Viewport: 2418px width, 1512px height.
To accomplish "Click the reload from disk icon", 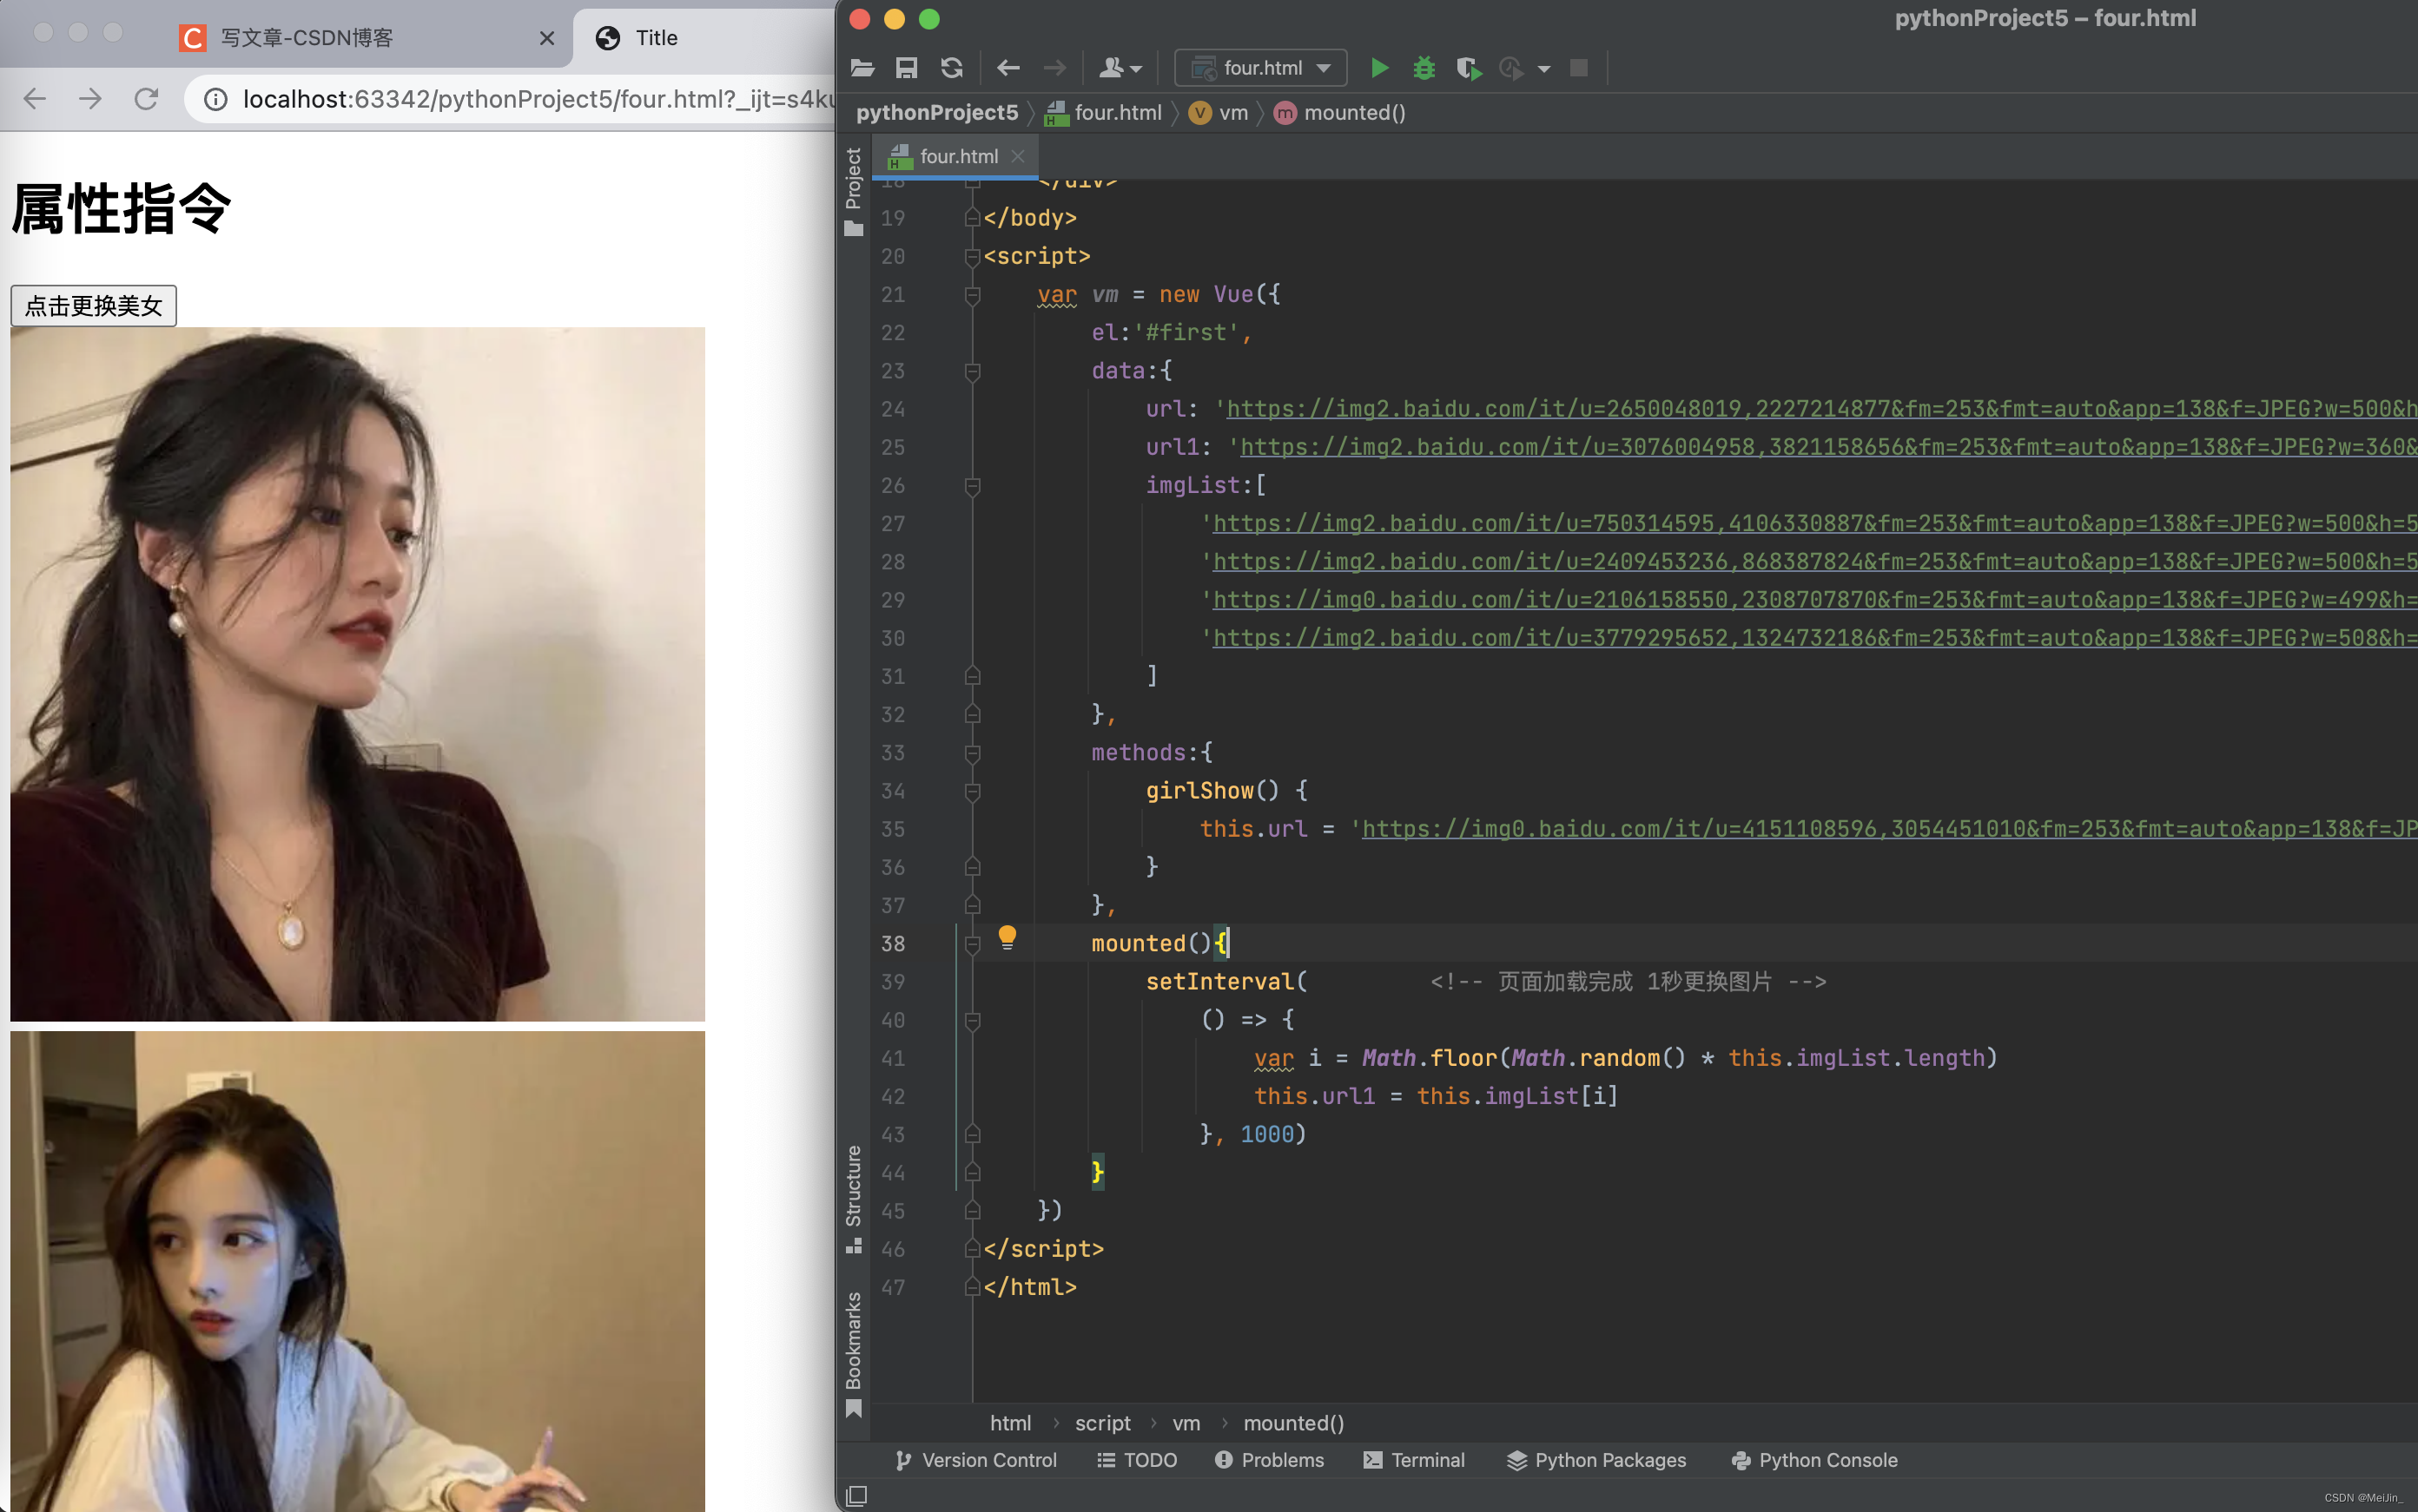I will point(951,68).
